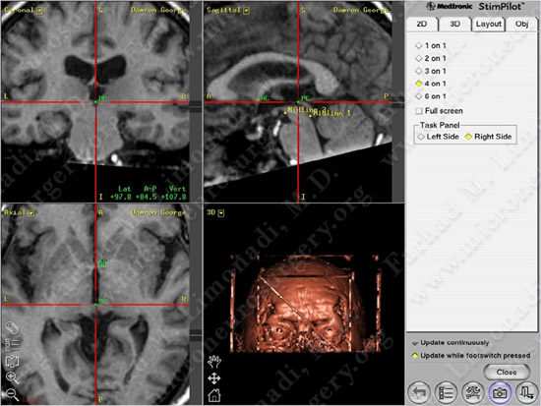The image size is (541, 406).
Task: Open the Coronal view dropdown
Action: pos(39,11)
